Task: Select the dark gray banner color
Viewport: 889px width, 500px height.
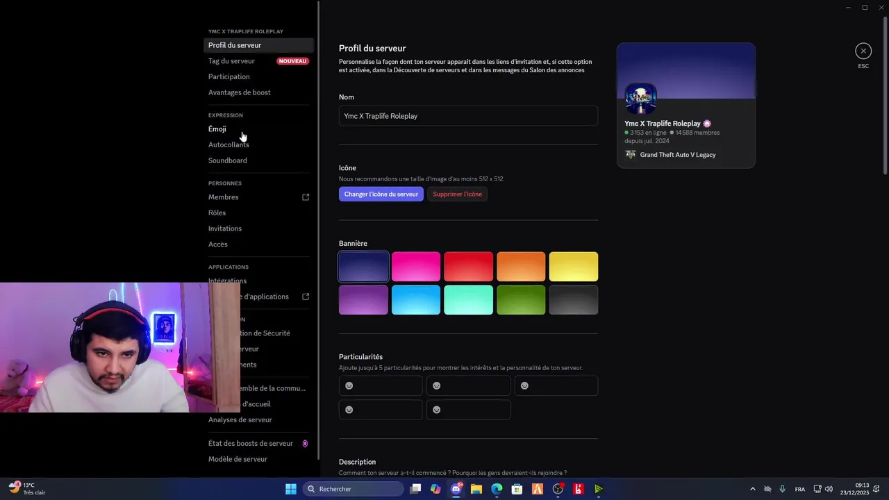Action: click(574, 300)
